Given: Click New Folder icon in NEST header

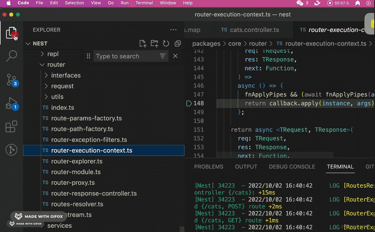Looking at the screenshot, I should (154, 44).
